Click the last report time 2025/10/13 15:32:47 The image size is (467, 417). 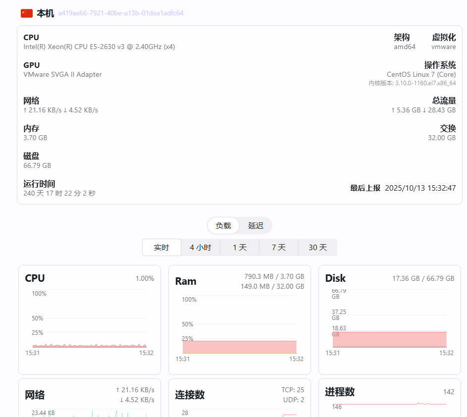click(x=420, y=188)
